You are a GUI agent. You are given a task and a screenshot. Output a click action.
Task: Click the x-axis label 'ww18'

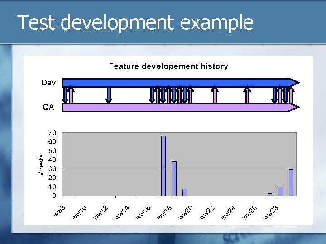coord(164,212)
